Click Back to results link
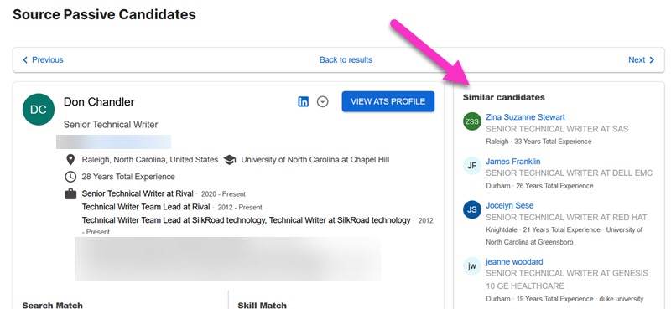Image resolution: width=671 pixels, height=309 pixels. click(x=346, y=59)
